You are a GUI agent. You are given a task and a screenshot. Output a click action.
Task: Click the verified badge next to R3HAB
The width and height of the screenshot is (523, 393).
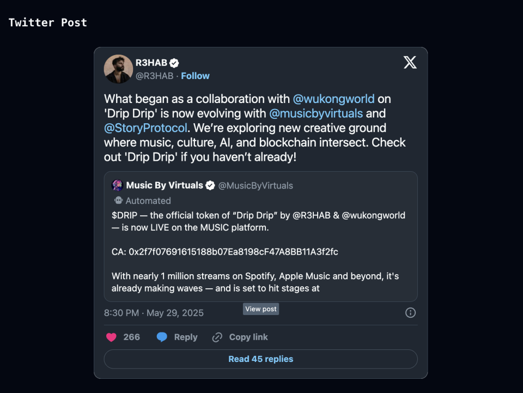pos(174,63)
